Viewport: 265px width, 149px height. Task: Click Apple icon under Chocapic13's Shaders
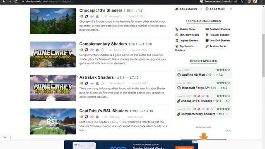pos(97,17)
